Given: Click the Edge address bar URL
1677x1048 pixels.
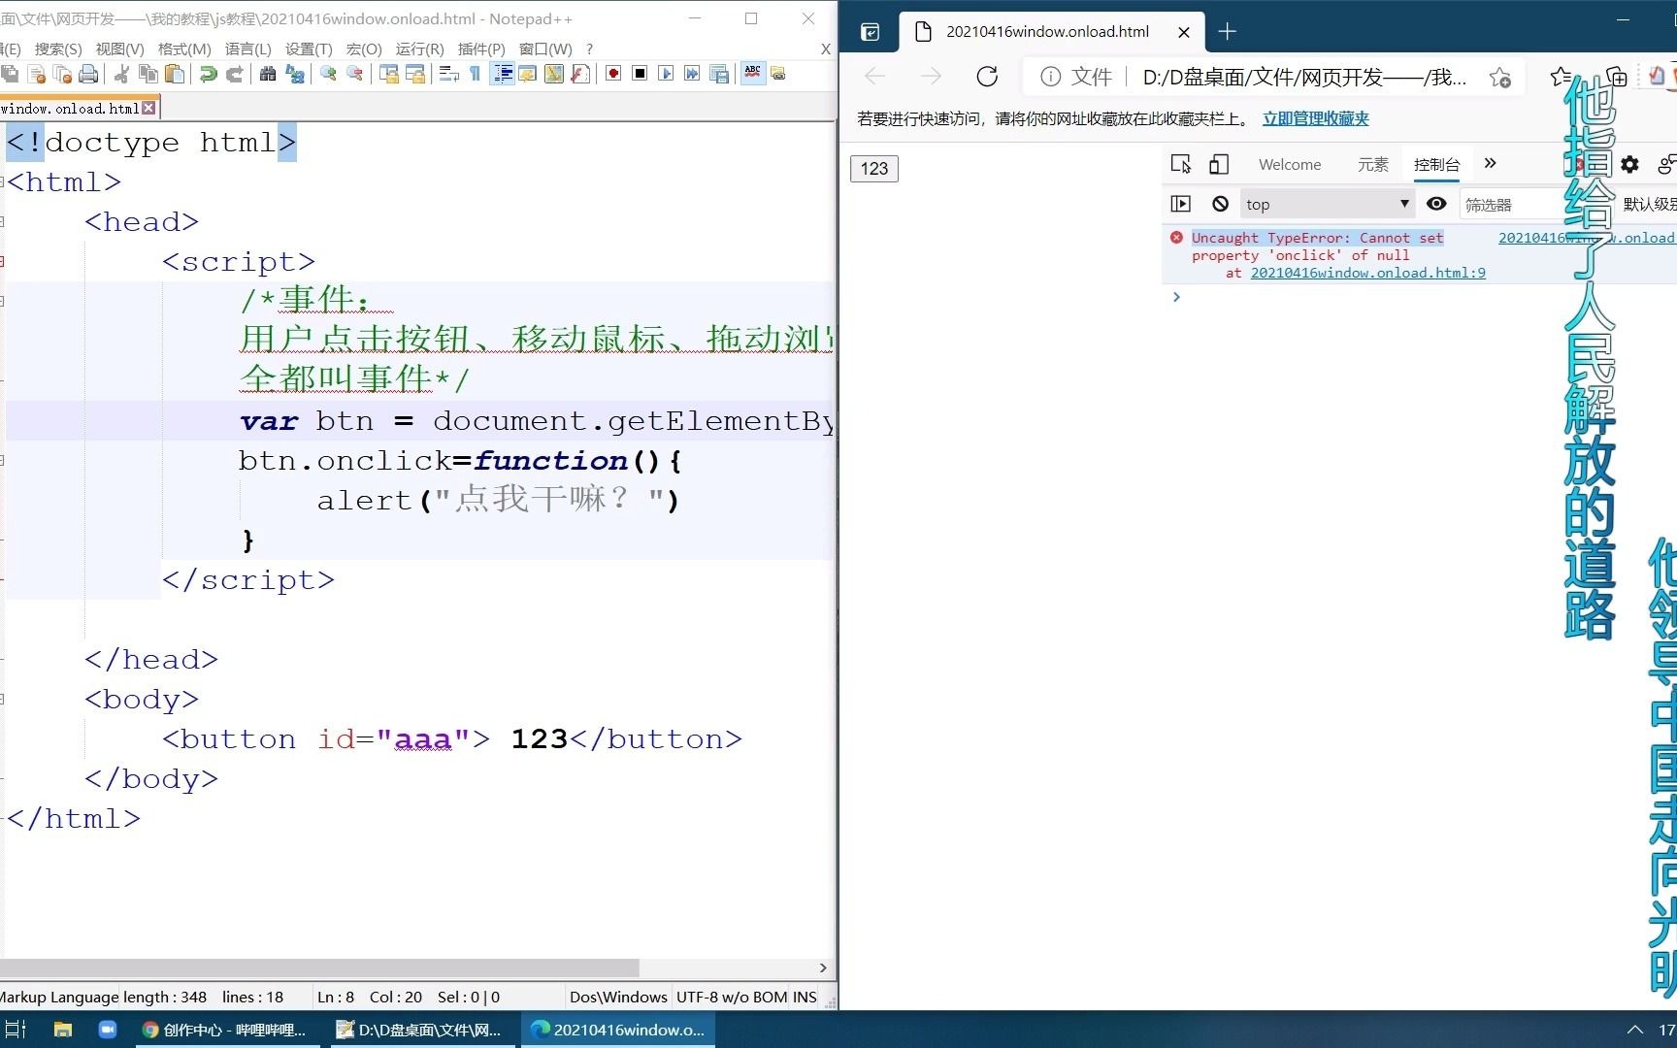Looking at the screenshot, I should coord(1304,78).
